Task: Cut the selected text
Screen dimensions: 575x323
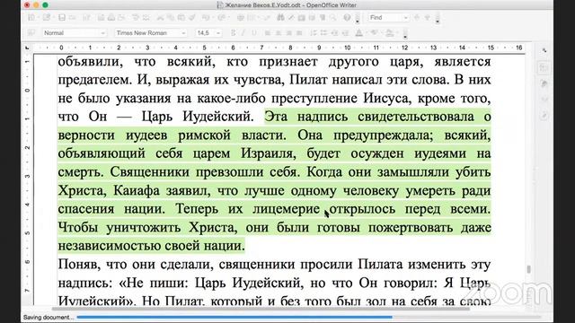Action: coord(160,18)
